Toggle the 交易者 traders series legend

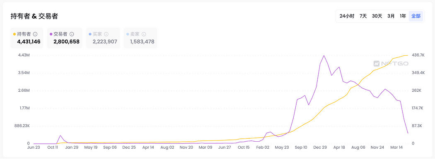click(65, 38)
